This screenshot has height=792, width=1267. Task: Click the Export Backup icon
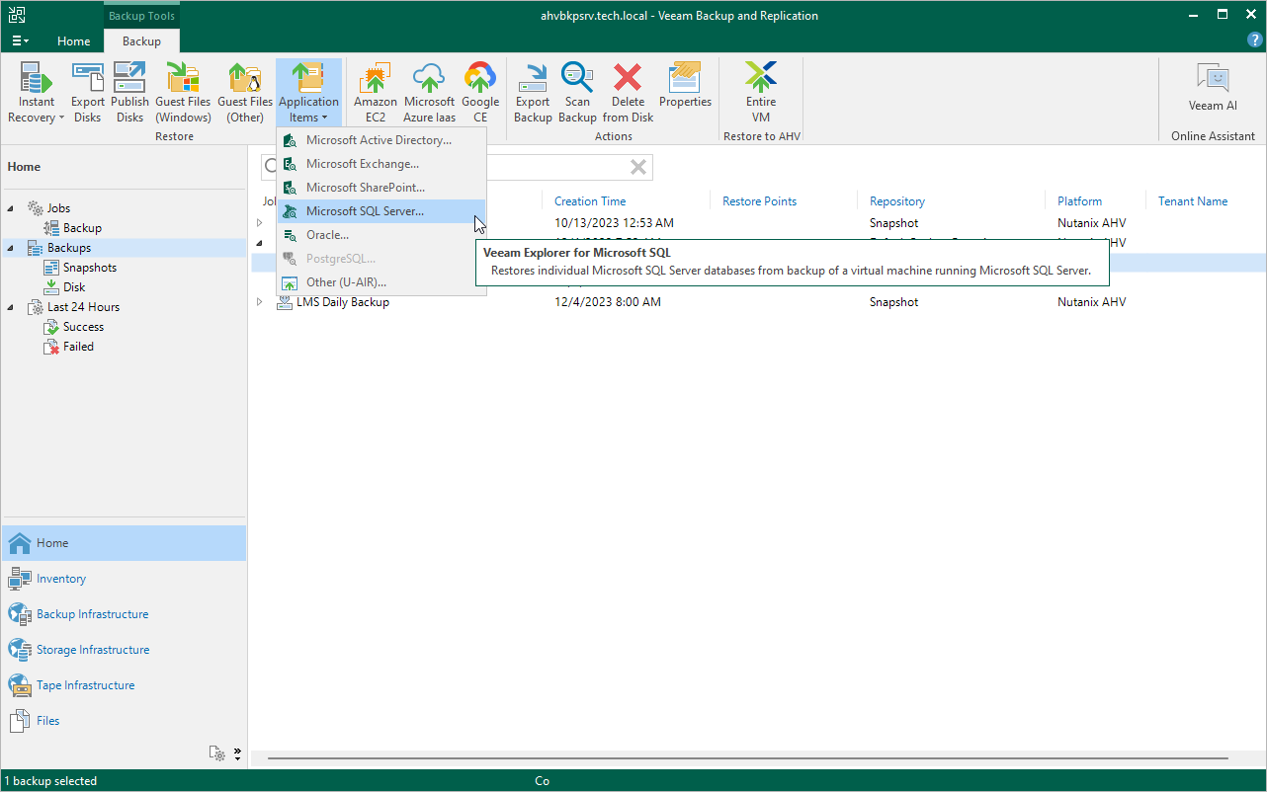(x=533, y=93)
